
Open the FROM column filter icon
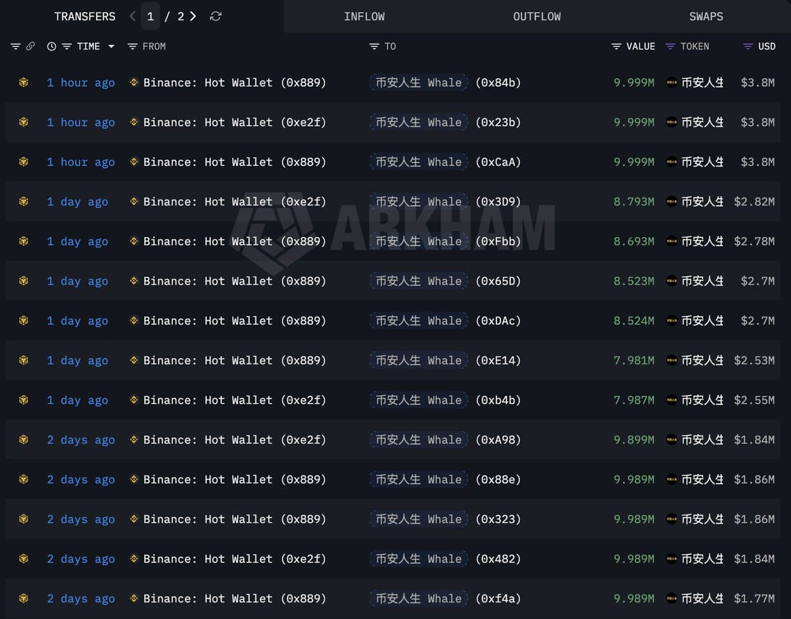pyautogui.click(x=132, y=46)
